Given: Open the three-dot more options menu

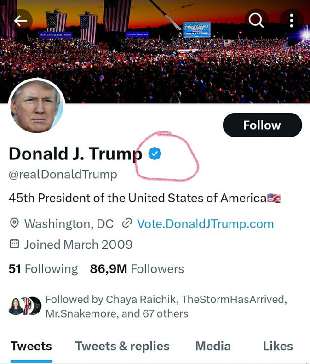Looking at the screenshot, I should click(x=292, y=20).
